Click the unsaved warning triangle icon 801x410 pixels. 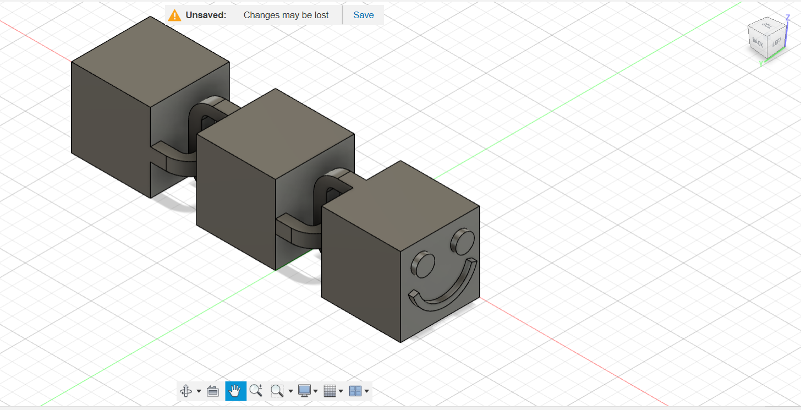[174, 15]
